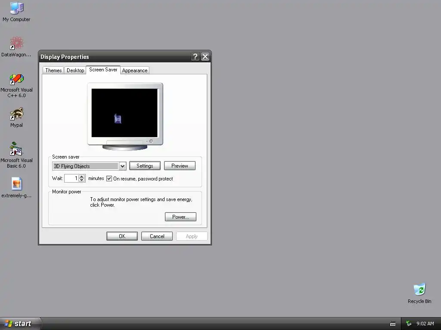The width and height of the screenshot is (441, 330).
Task: Click the network tray icon near clock
Action: point(409,324)
